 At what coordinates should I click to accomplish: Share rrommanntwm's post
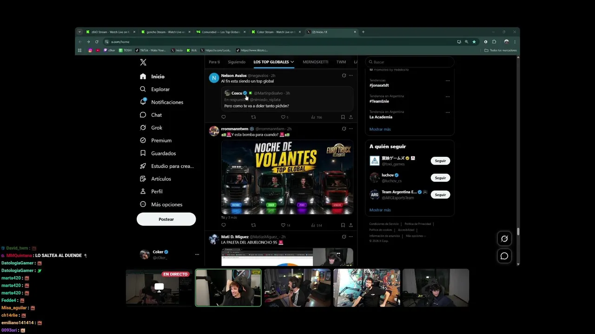[350, 225]
